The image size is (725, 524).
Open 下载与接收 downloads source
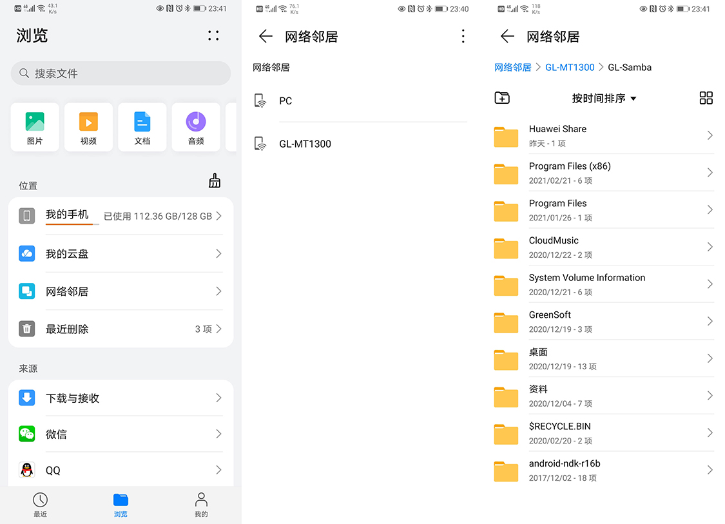click(x=121, y=398)
